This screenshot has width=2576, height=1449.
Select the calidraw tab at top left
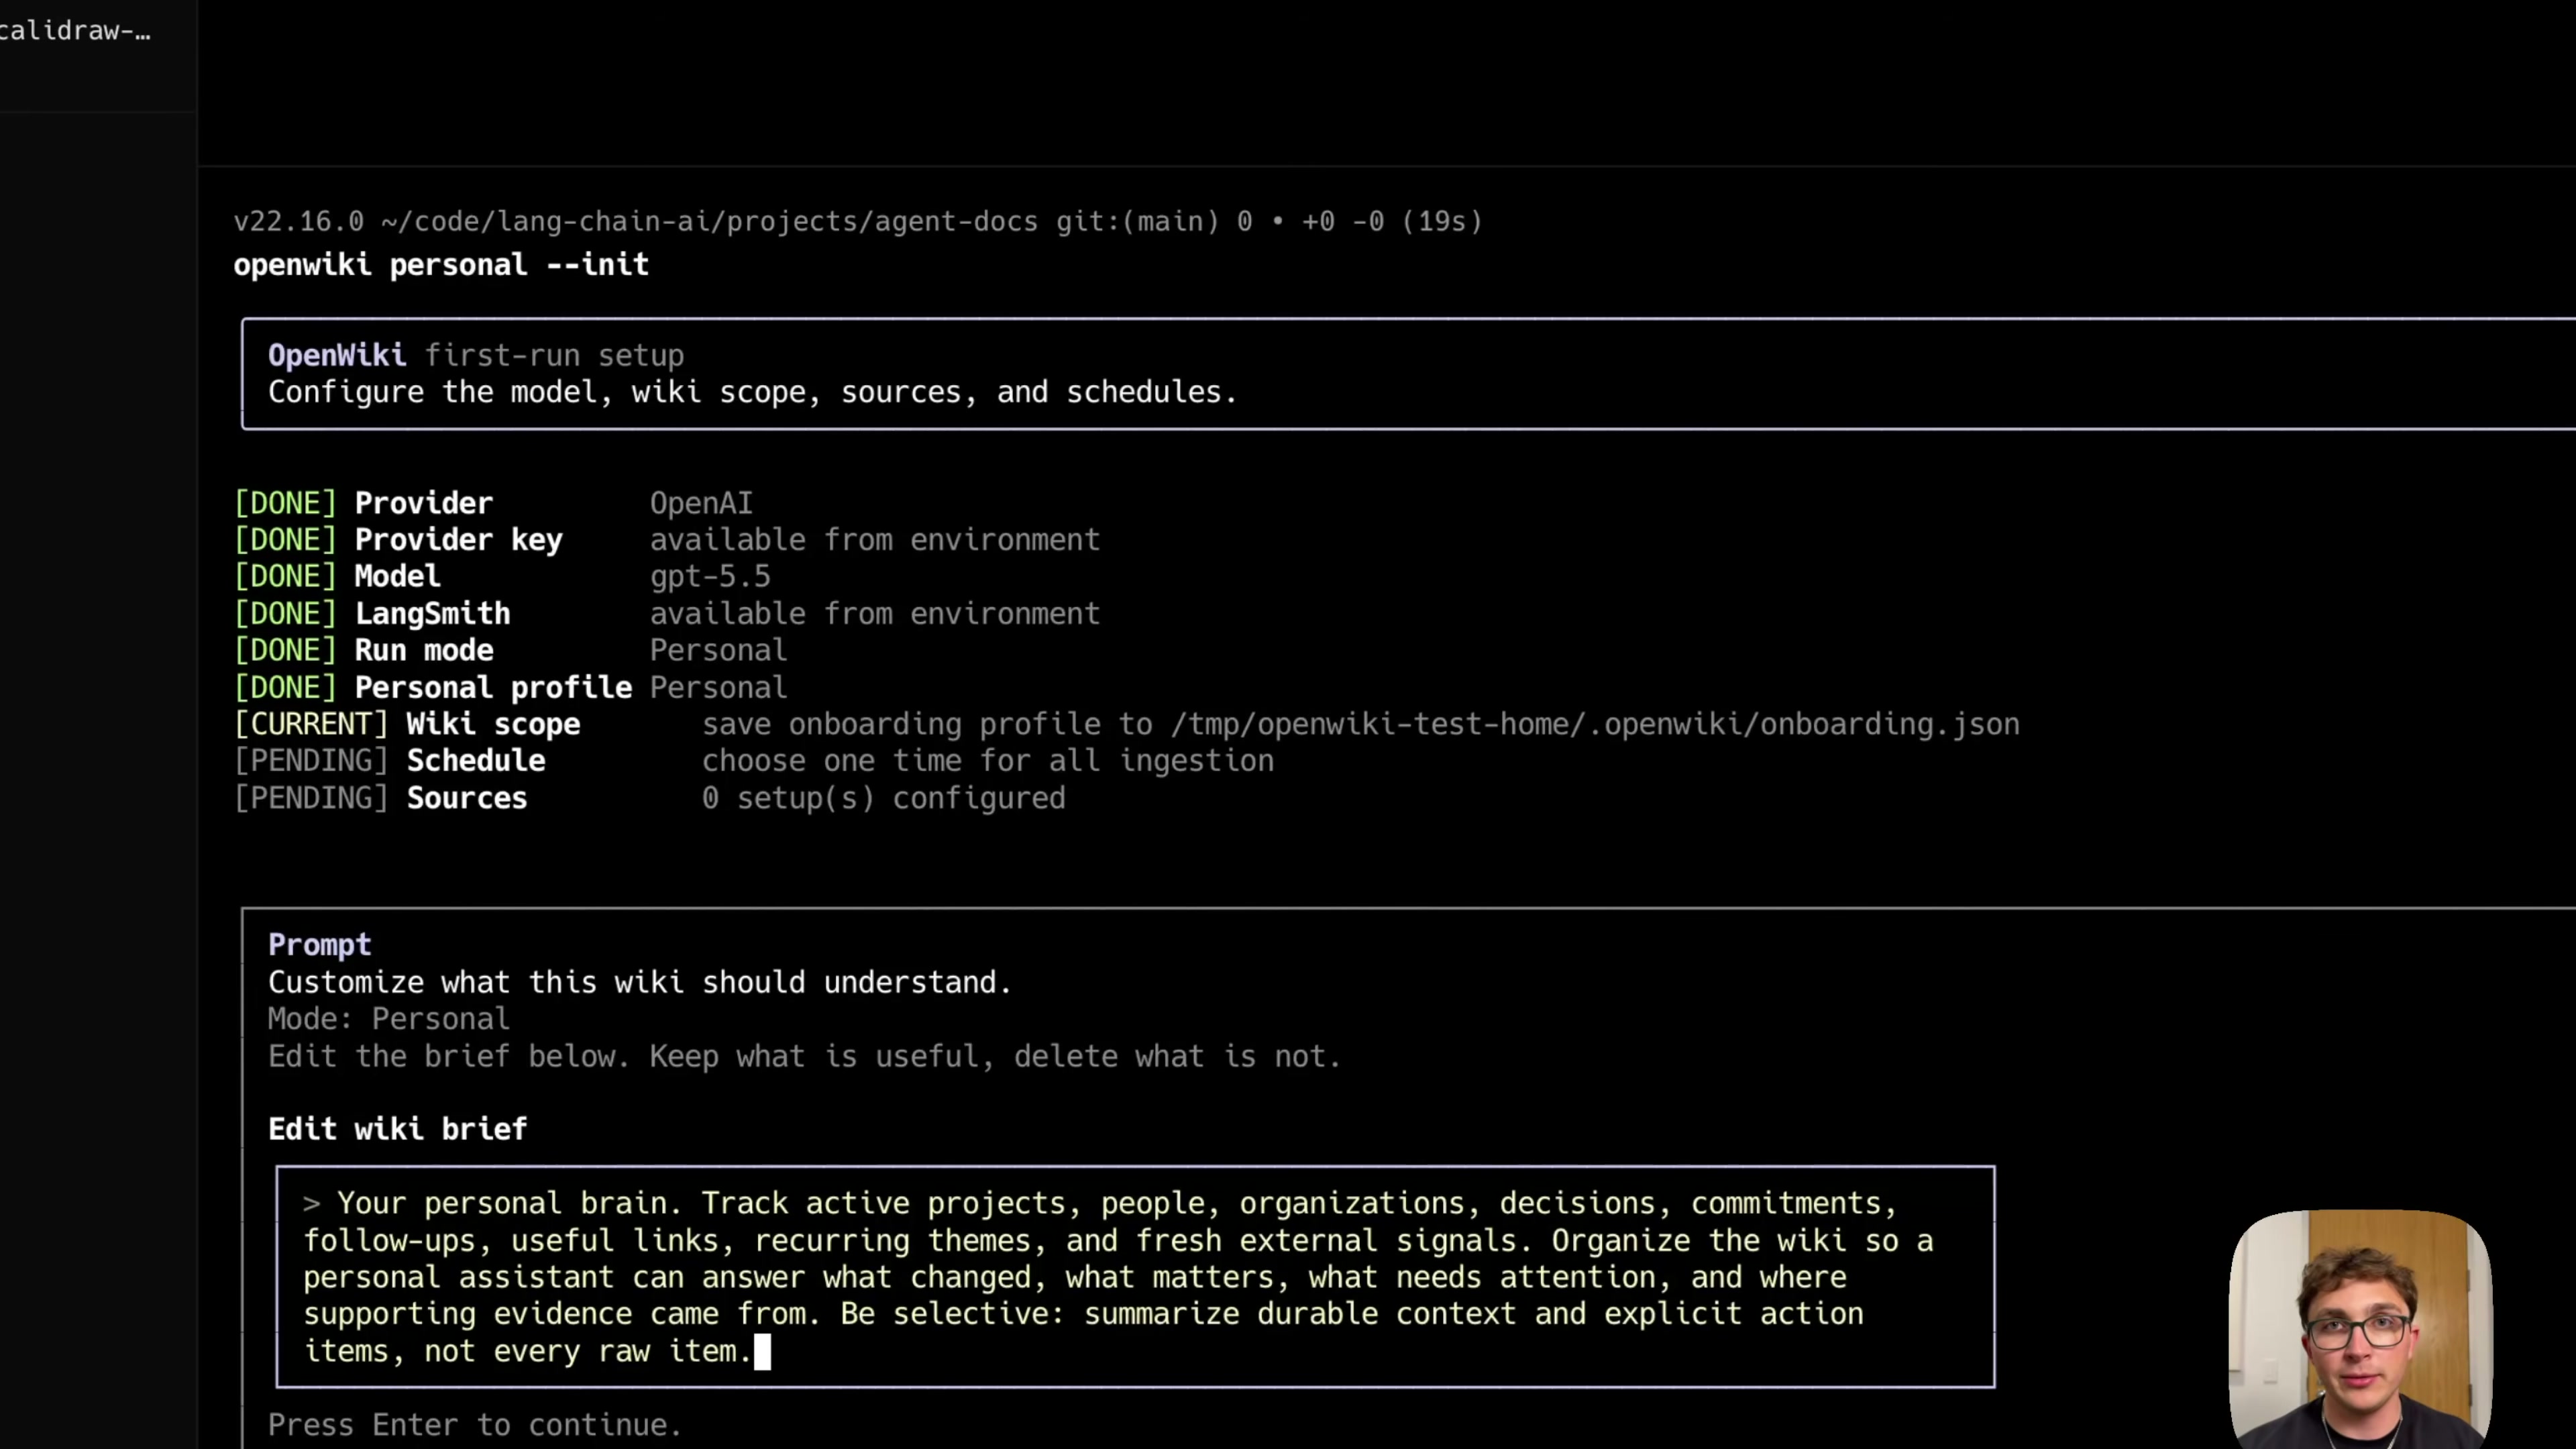tap(76, 31)
